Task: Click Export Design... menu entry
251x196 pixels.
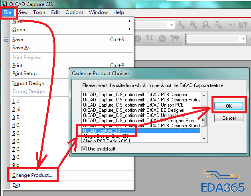Action: [30, 91]
